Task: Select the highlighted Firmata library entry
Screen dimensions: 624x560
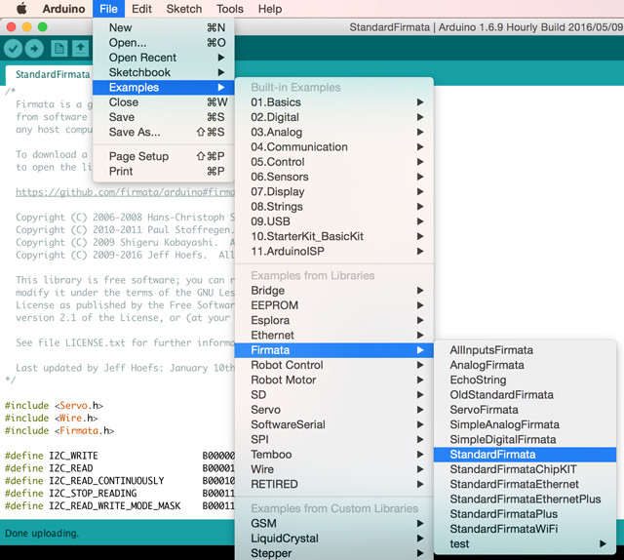Action: point(334,350)
